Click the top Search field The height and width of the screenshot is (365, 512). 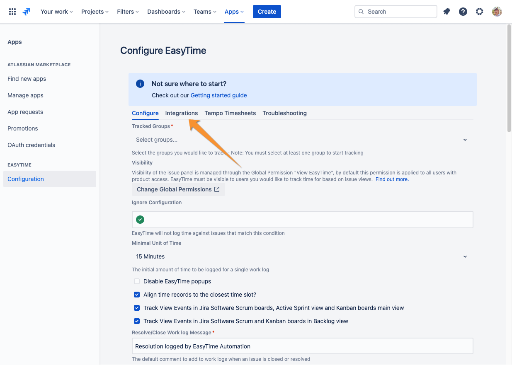396,12
